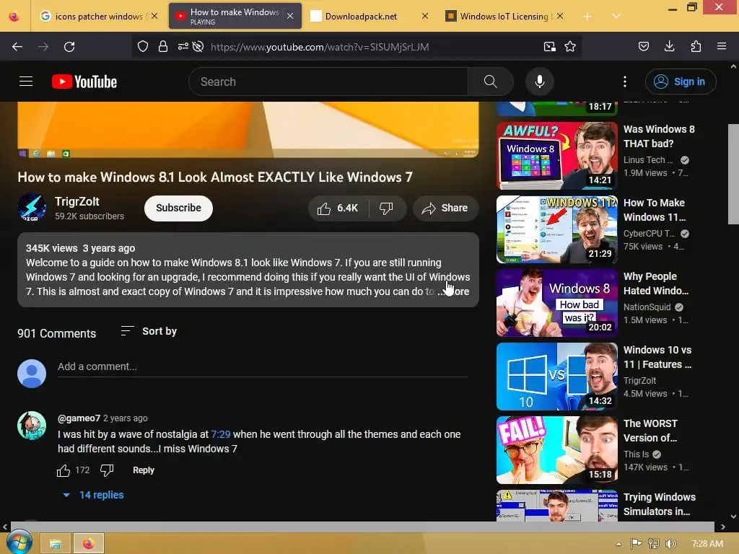Open the Pocket save icon
739x554 pixels.
(644, 46)
